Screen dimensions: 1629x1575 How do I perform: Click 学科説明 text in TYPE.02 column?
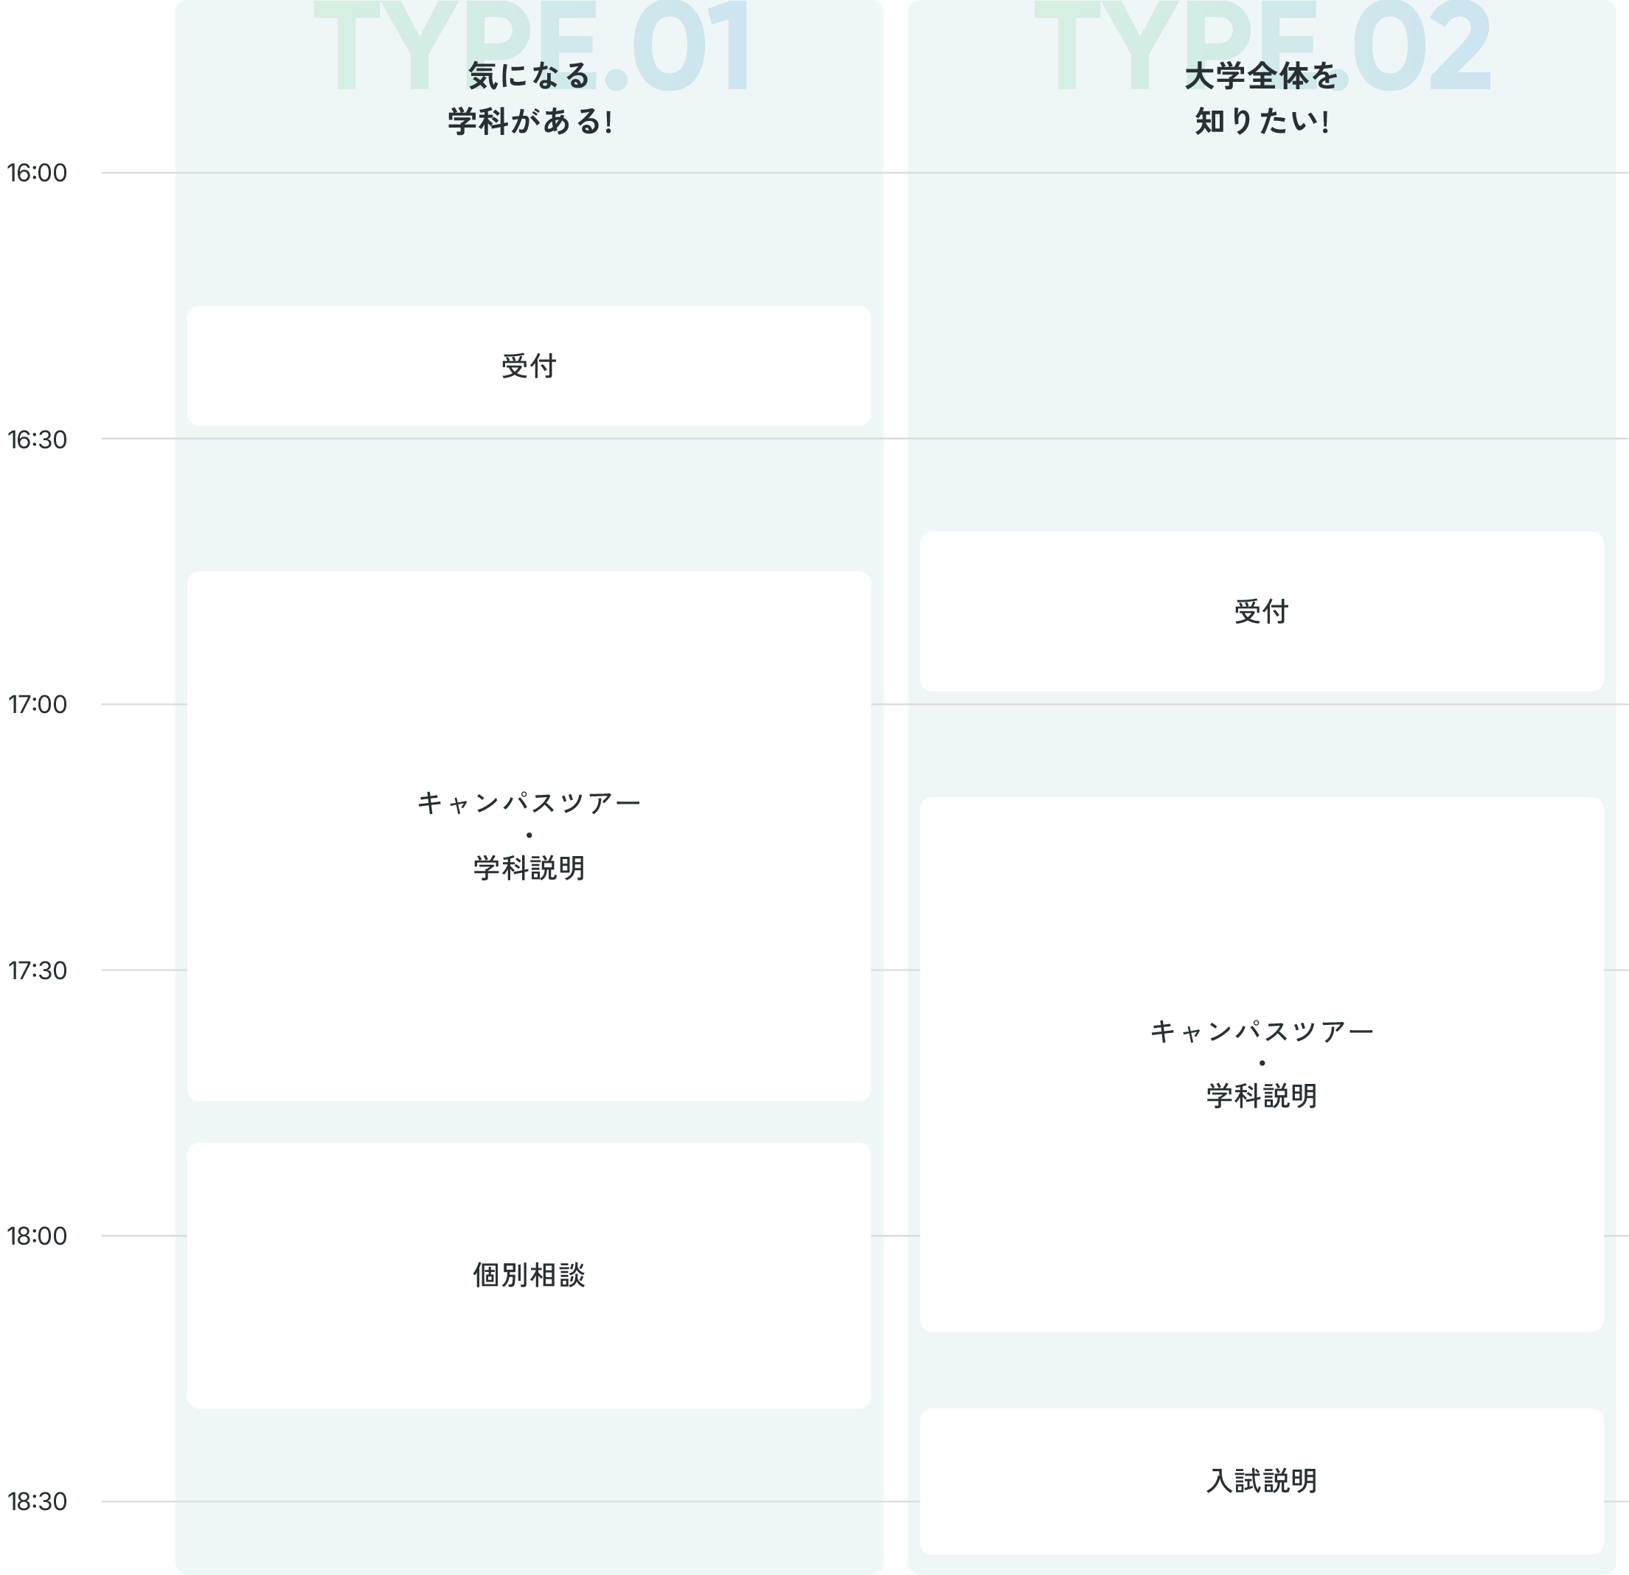tap(1261, 1096)
